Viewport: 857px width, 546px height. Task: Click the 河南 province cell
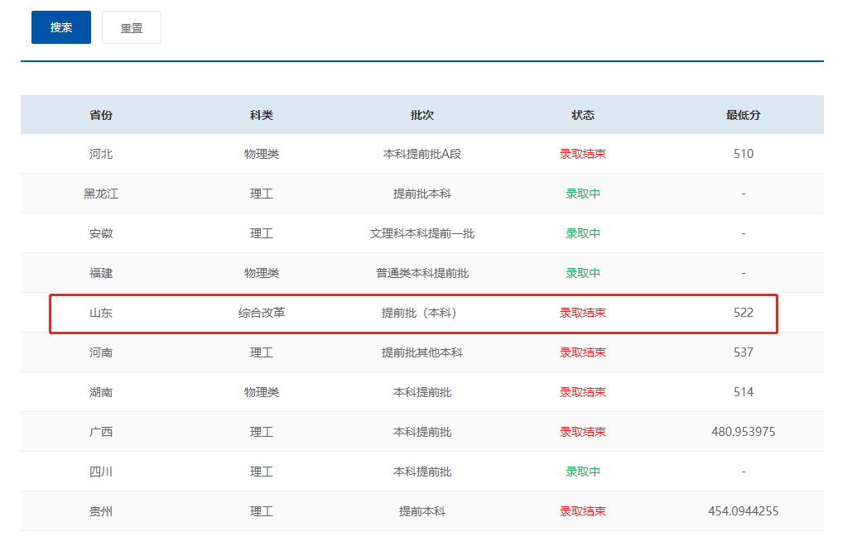point(101,352)
